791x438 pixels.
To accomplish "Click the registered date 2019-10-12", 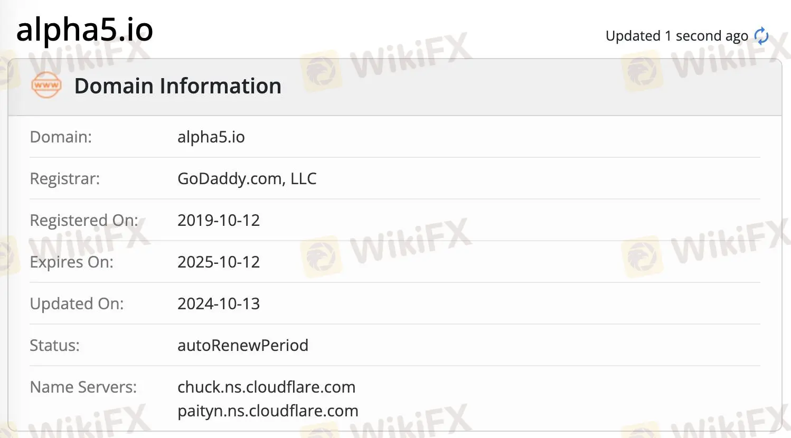I will tap(219, 220).
